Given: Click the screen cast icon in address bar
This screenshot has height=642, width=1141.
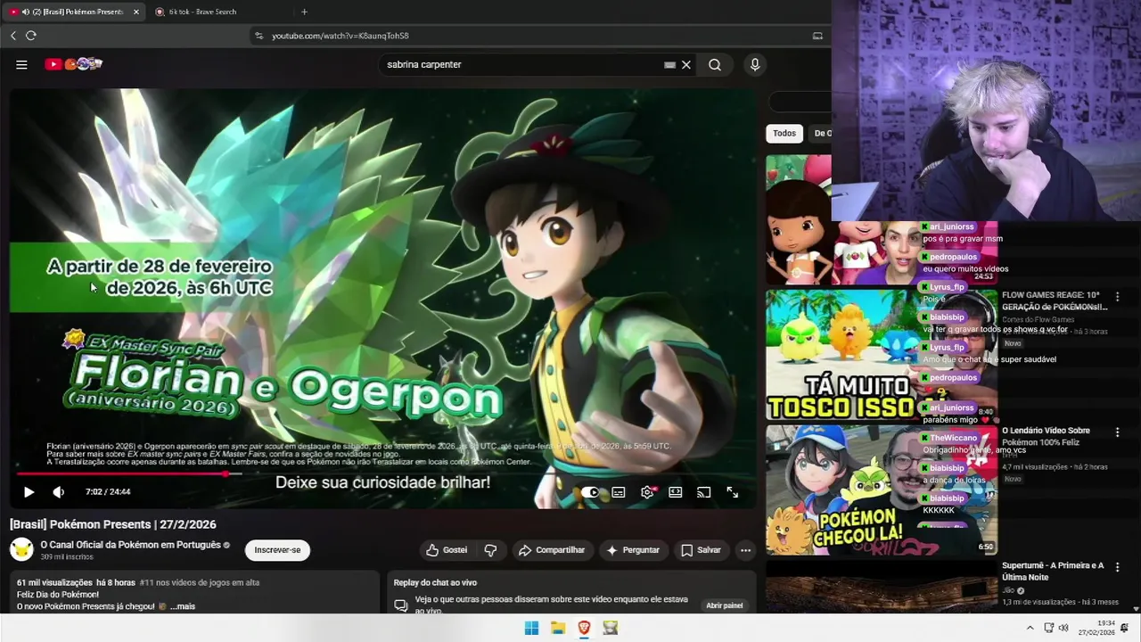Looking at the screenshot, I should [x=817, y=36].
